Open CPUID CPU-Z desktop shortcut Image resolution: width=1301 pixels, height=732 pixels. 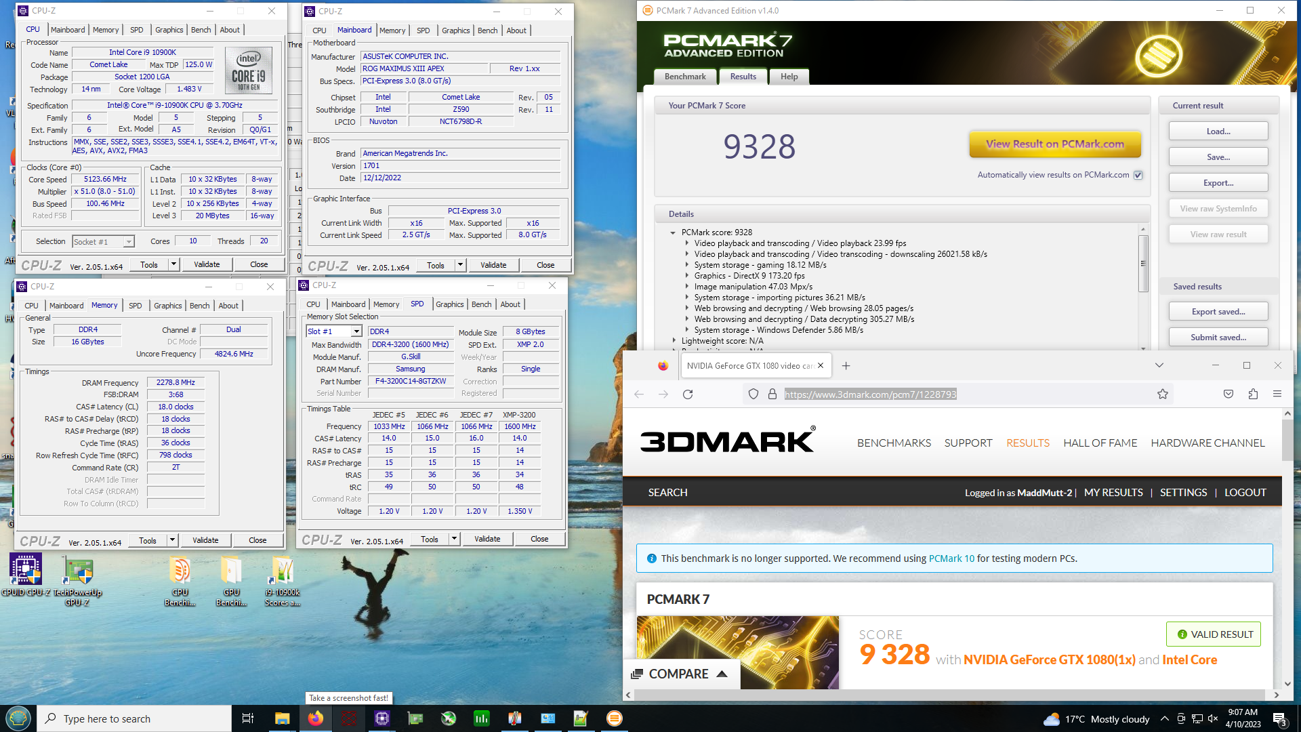(26, 575)
